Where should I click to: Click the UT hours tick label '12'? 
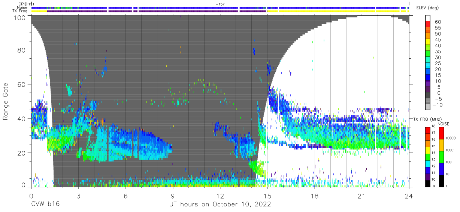220,196
